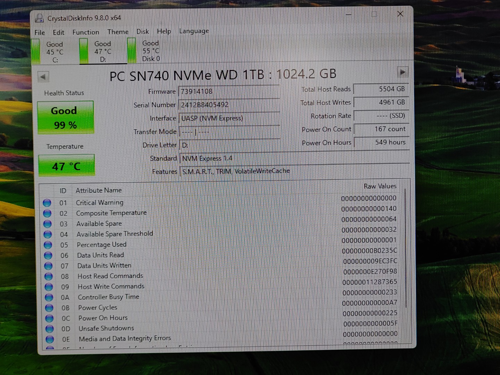The width and height of the screenshot is (500, 375).
Task: Click the Serial Number field
Action: [229, 105]
